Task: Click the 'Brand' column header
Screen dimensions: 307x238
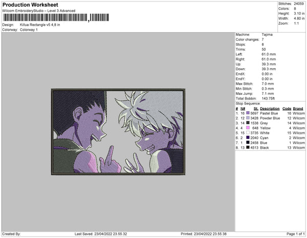Action: point(298,109)
